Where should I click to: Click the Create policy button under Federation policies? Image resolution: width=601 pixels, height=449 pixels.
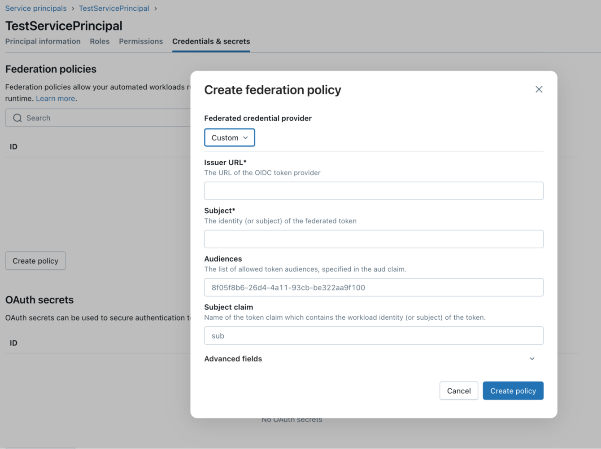35,260
